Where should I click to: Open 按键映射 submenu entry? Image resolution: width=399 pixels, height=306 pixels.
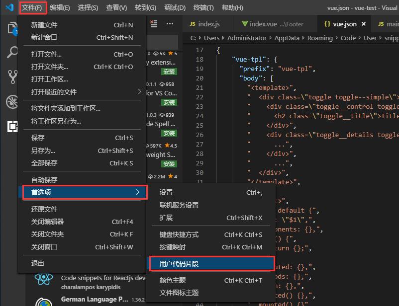(211, 247)
